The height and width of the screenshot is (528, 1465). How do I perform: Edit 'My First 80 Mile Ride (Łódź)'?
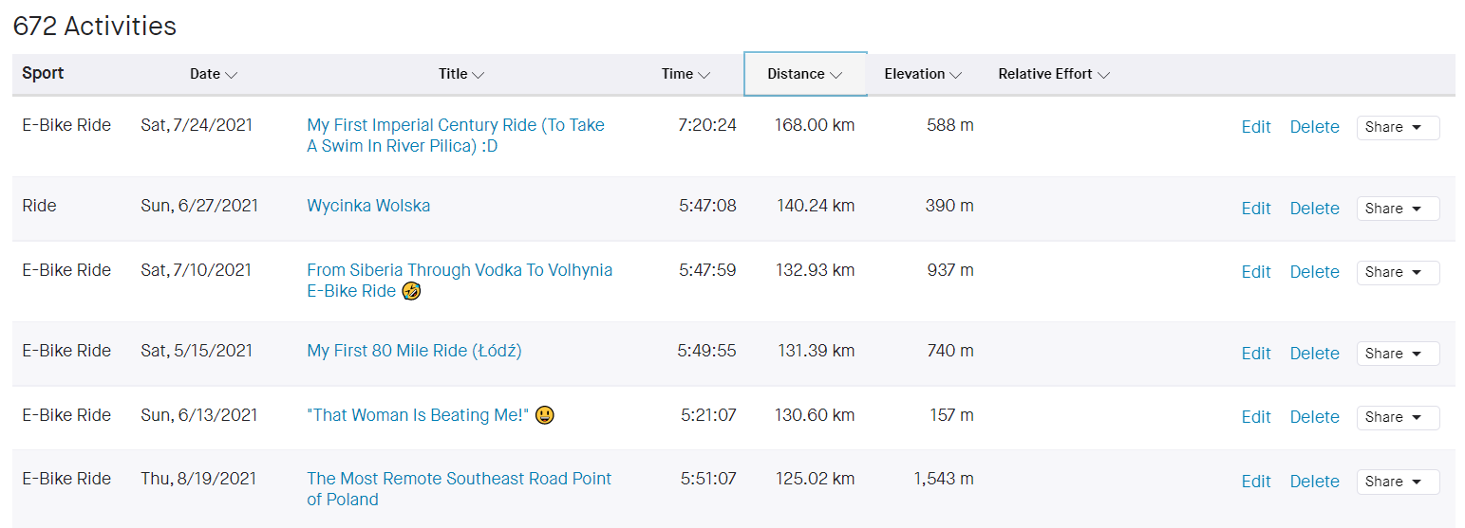pyautogui.click(x=1255, y=354)
